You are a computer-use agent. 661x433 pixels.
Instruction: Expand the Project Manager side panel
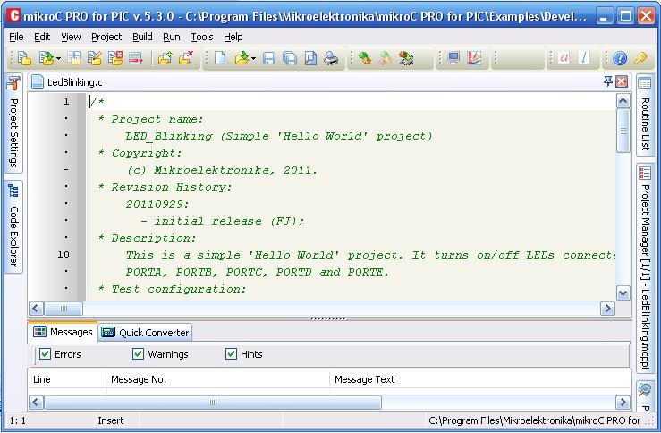tap(645, 269)
